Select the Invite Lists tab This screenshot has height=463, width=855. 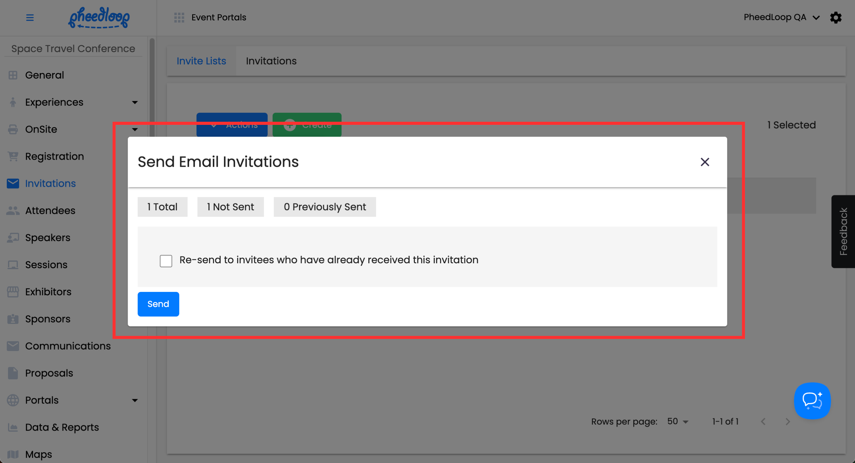[x=201, y=61]
